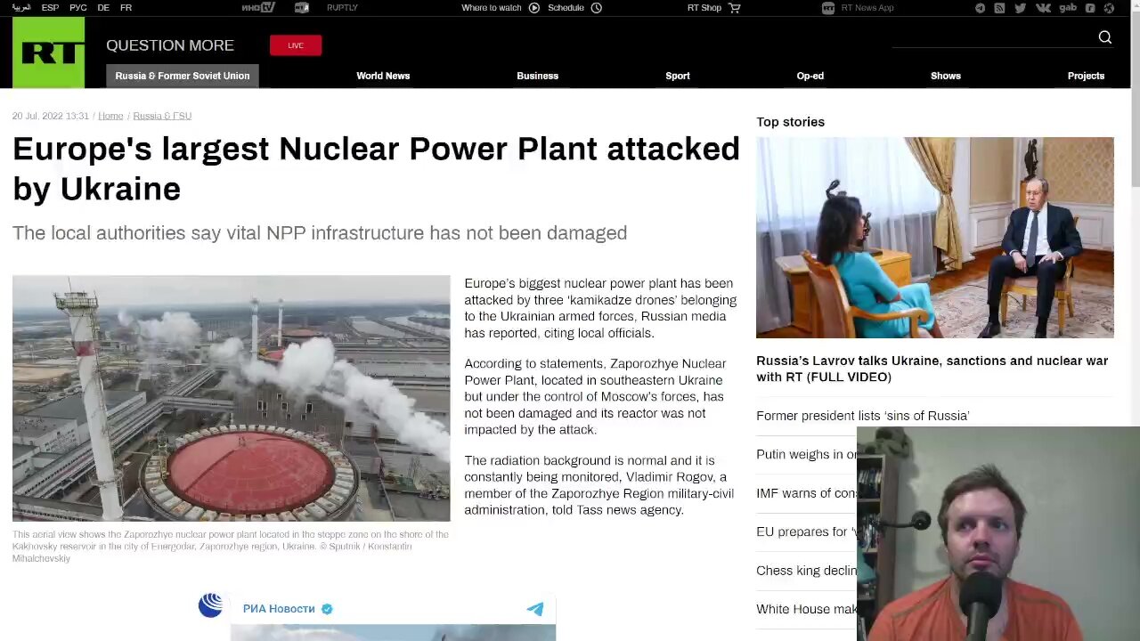This screenshot has width=1140, height=641.
Task: Click the Russia & FSU breadcrumb
Action: tap(162, 116)
